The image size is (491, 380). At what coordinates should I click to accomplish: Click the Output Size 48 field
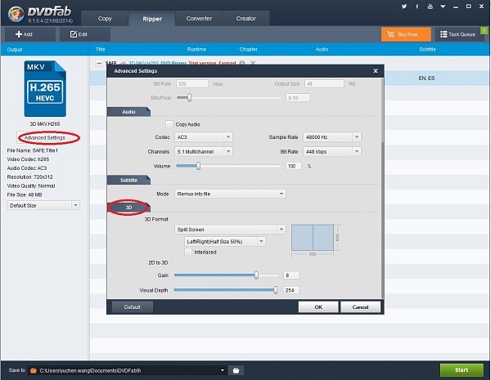324,84
